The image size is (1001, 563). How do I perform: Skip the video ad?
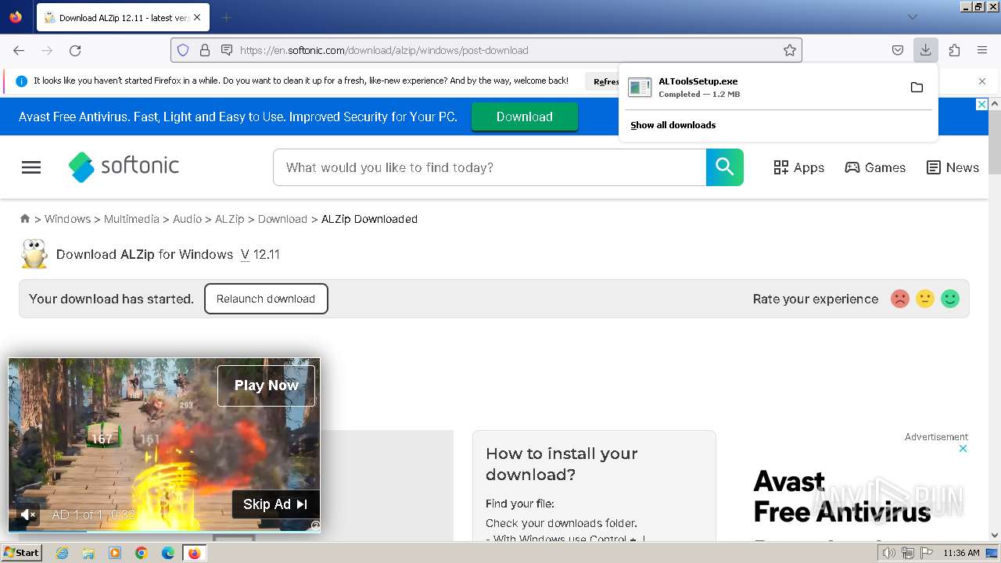[x=275, y=504]
